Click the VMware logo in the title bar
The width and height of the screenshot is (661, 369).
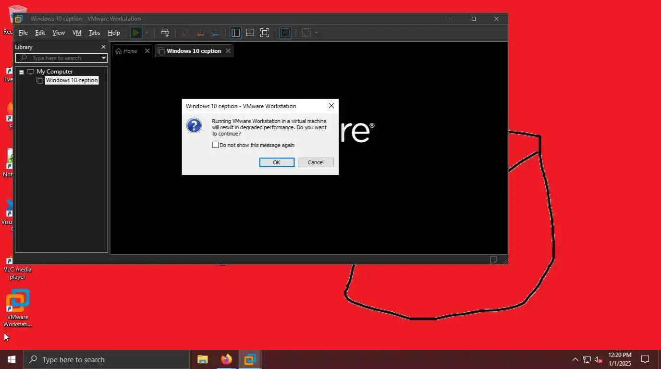coord(19,19)
